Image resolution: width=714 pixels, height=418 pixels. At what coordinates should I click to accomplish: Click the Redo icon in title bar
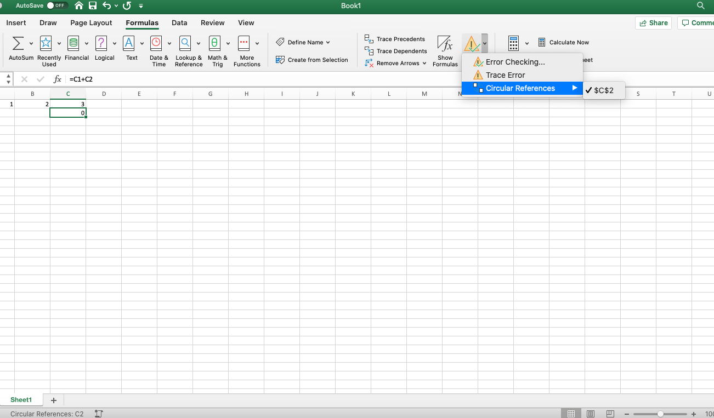(127, 6)
